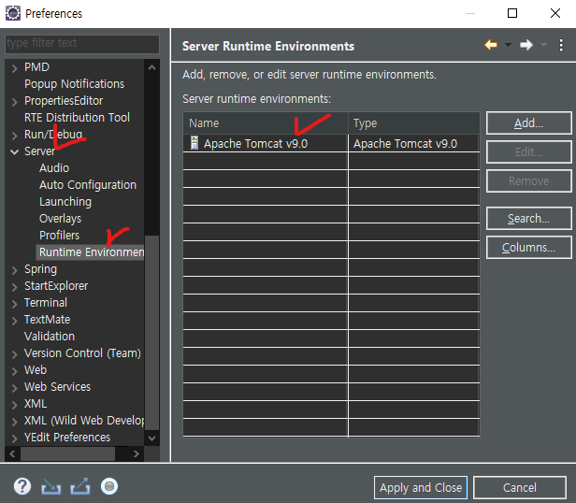Expand the StartExplorer node
The width and height of the screenshot is (576, 503).
click(x=14, y=287)
